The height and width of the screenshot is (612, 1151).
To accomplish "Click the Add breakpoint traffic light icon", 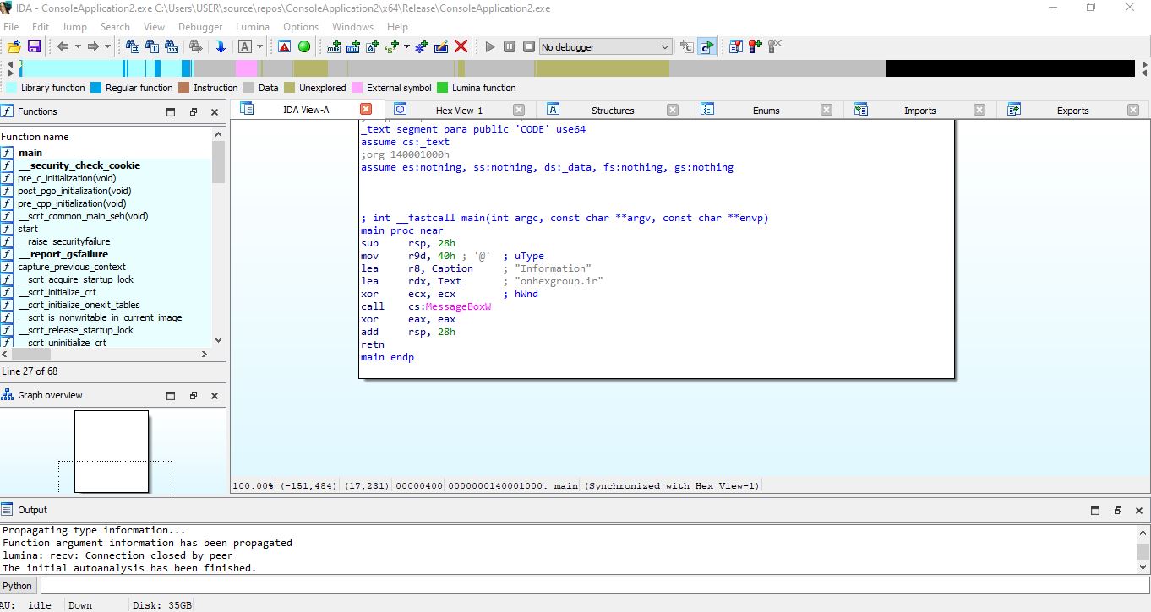I will pyautogui.click(x=755, y=46).
